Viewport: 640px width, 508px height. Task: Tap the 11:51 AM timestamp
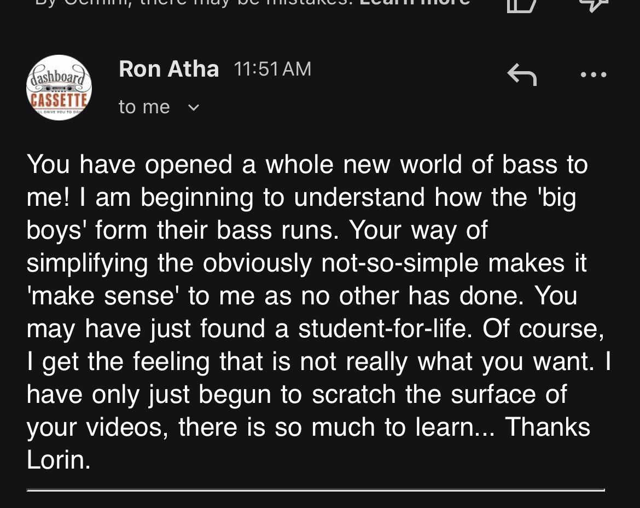coord(272,69)
